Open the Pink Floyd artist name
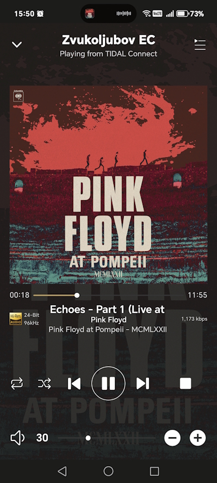This screenshot has width=217, height=483. click(x=108, y=320)
